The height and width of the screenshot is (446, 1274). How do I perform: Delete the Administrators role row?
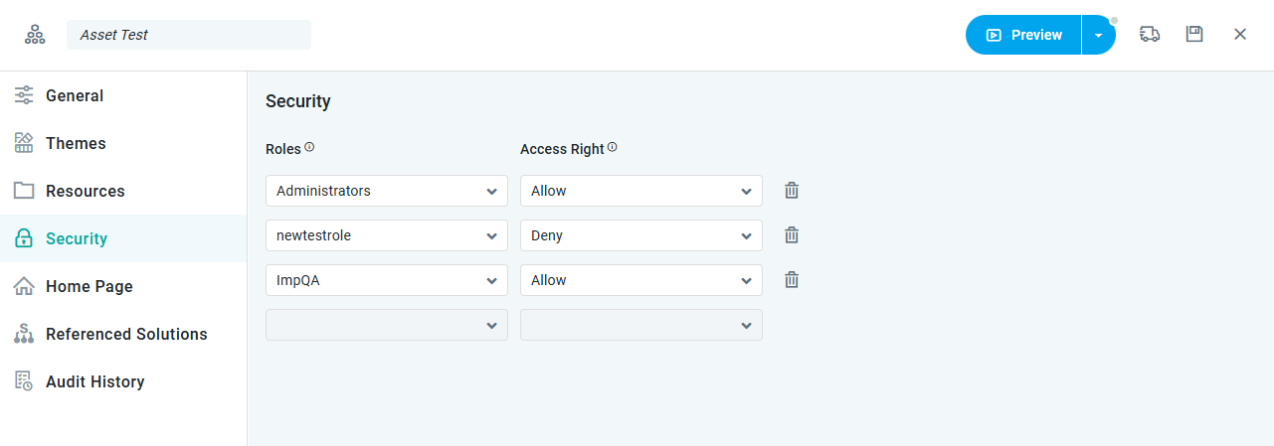pyautogui.click(x=792, y=191)
